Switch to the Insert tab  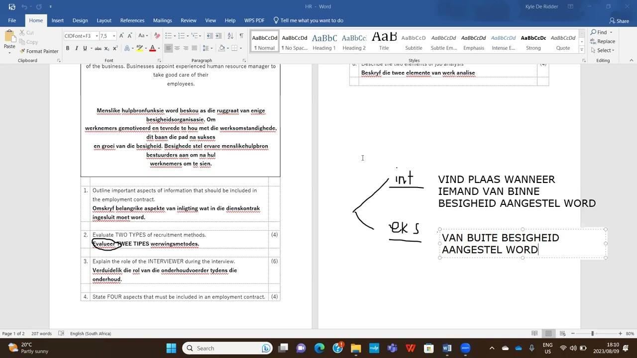coord(58,20)
